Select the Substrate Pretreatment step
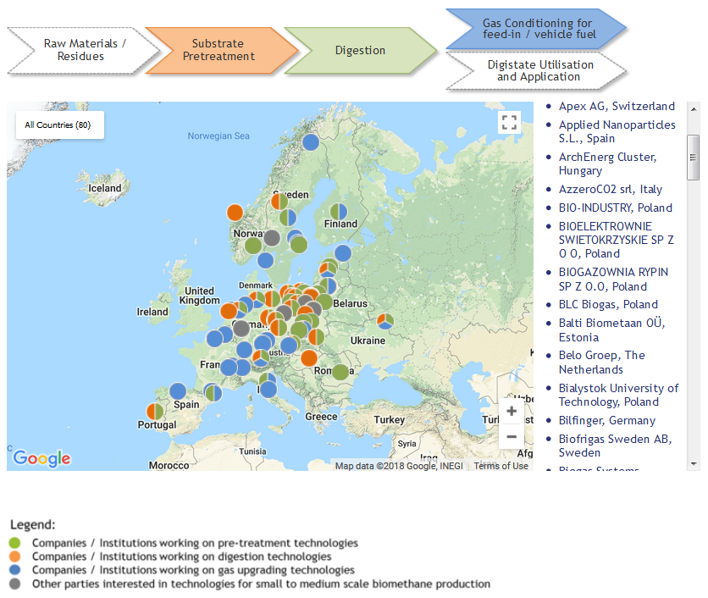The width and height of the screenshot is (708, 598). point(221,50)
